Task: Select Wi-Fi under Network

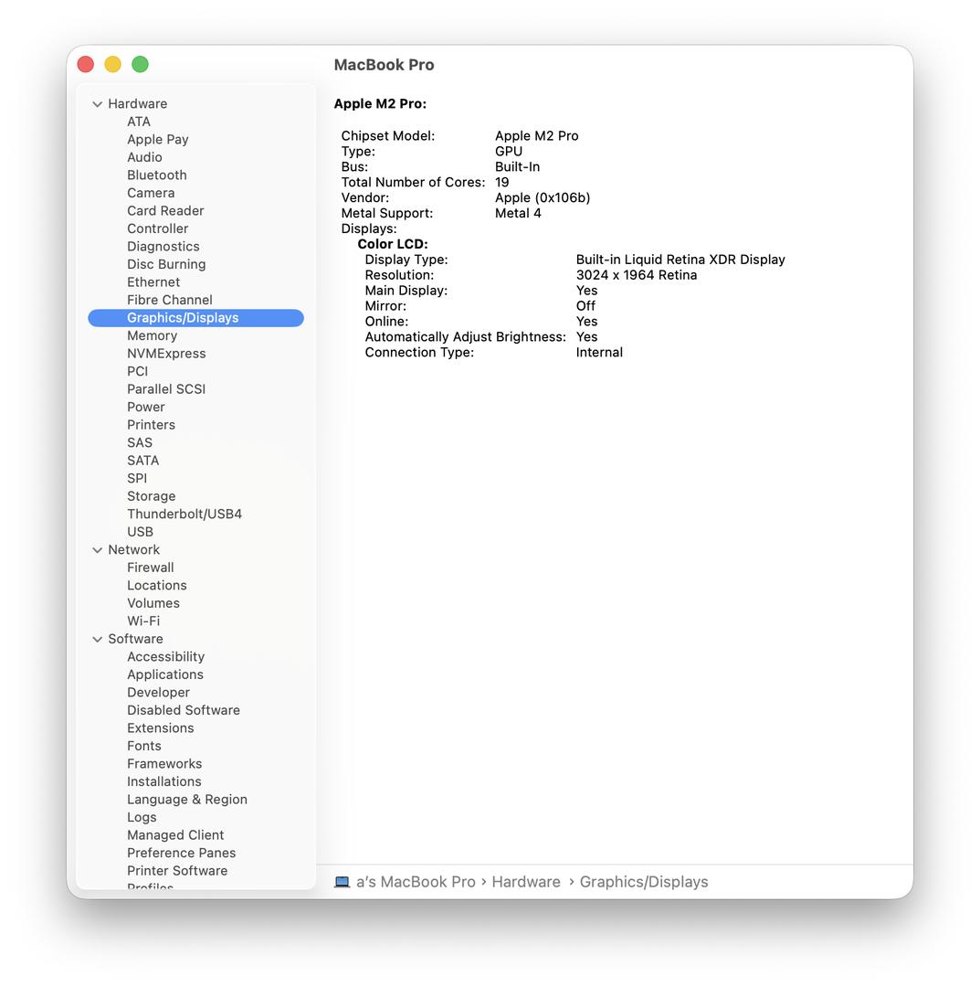Action: [x=142, y=621]
